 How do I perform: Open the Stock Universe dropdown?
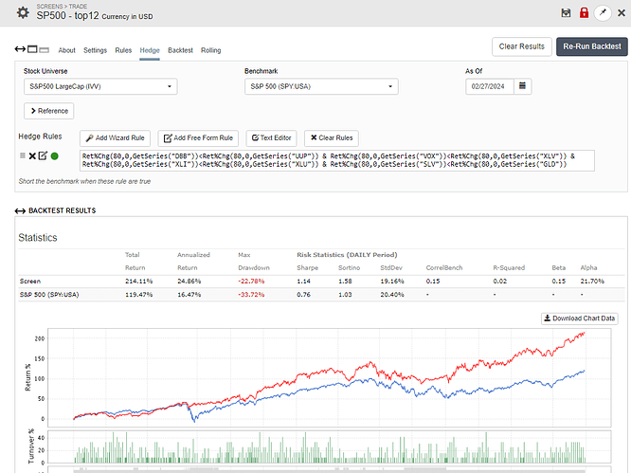(x=100, y=86)
